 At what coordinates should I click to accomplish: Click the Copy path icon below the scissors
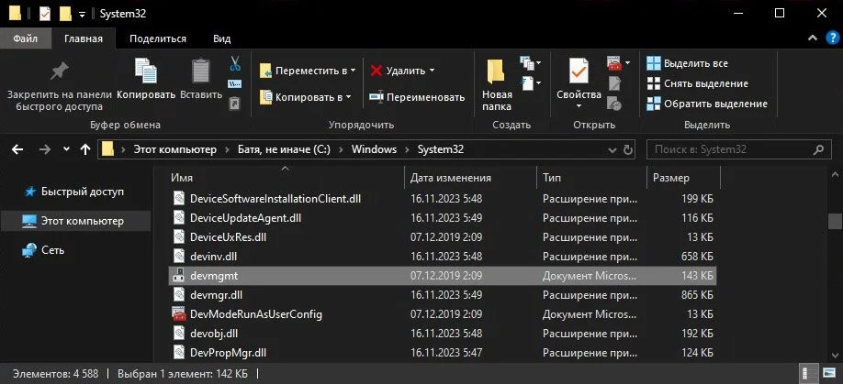pos(235,83)
